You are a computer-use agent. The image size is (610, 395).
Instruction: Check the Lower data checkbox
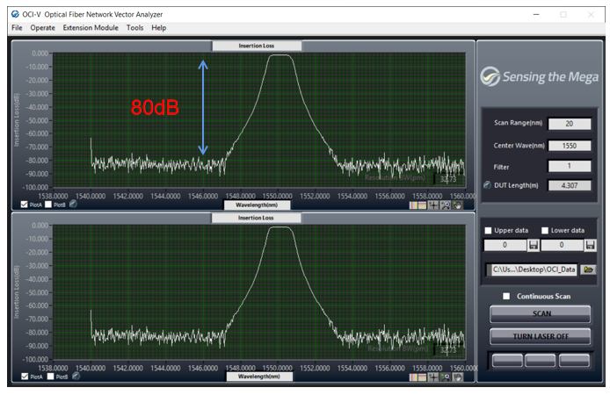click(x=545, y=230)
